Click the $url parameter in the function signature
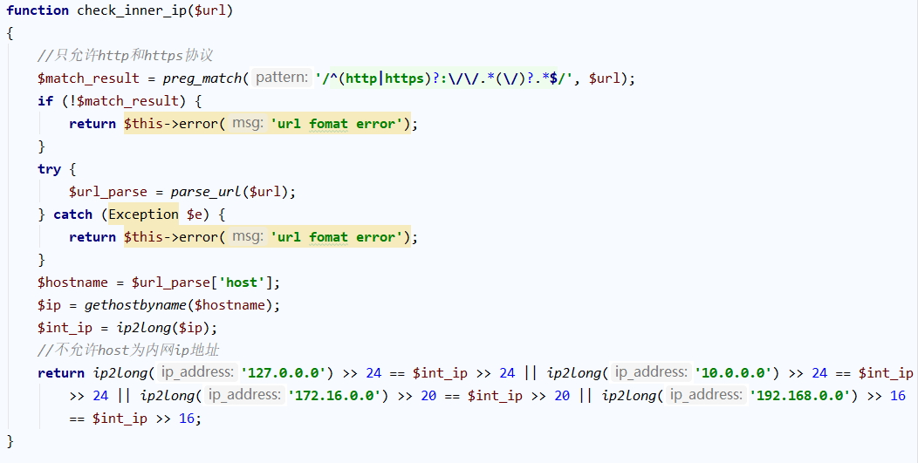Image resolution: width=918 pixels, height=463 pixels. tap(209, 10)
